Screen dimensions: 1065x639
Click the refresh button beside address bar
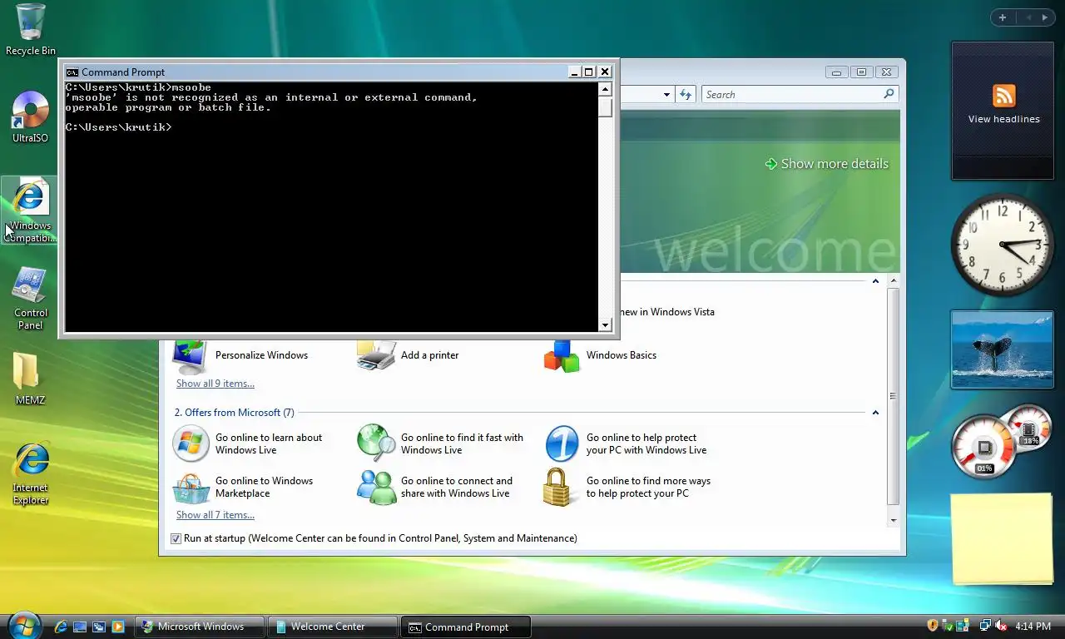pos(686,95)
